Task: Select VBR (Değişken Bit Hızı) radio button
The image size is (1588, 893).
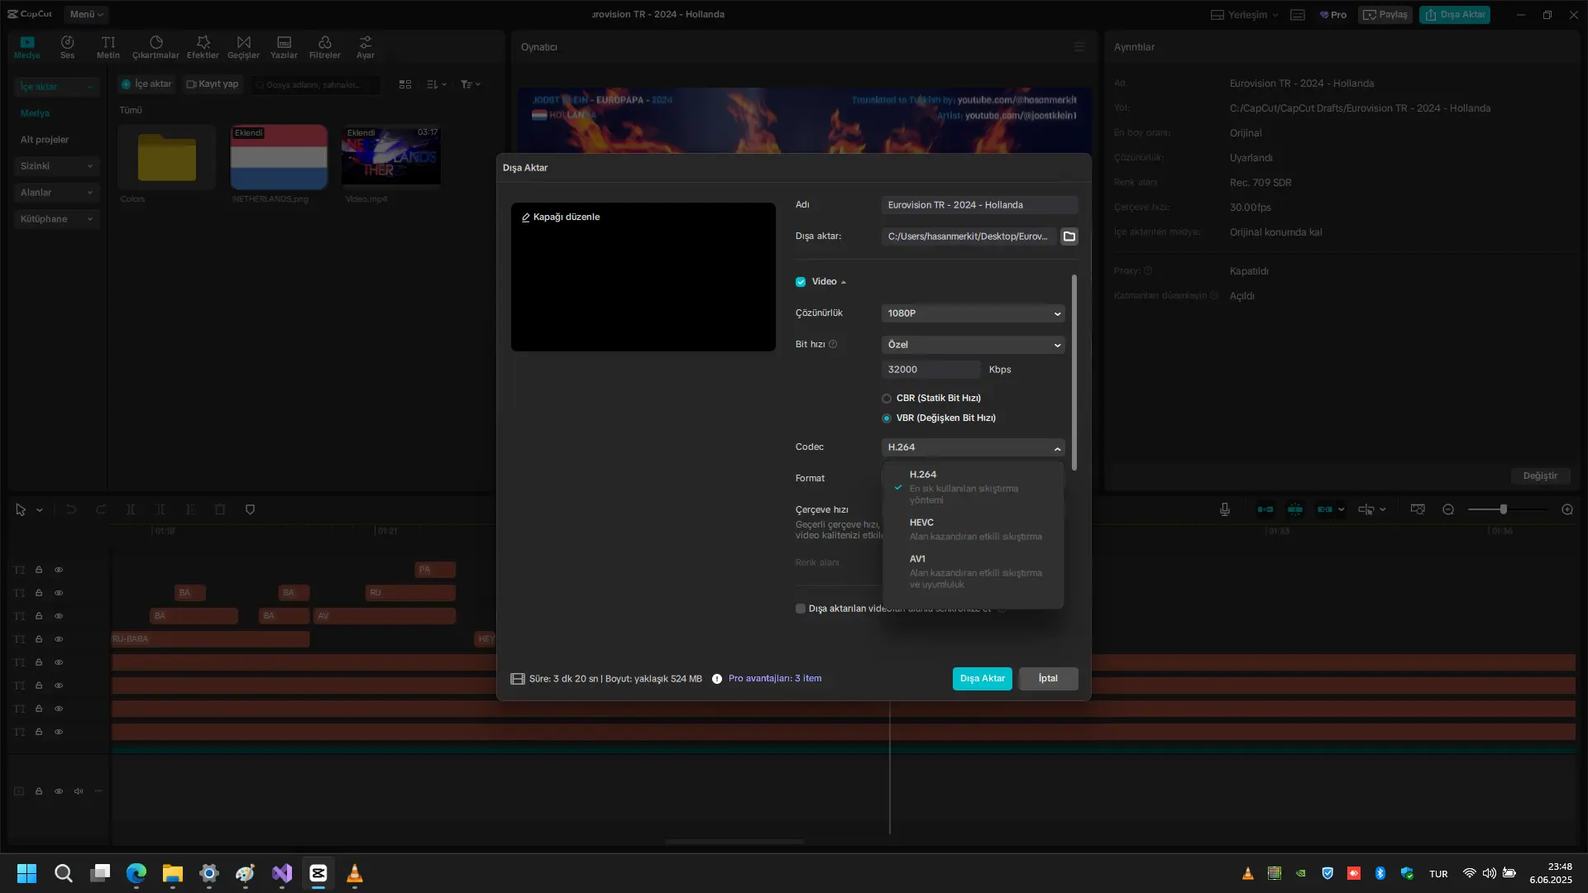Action: click(x=887, y=418)
